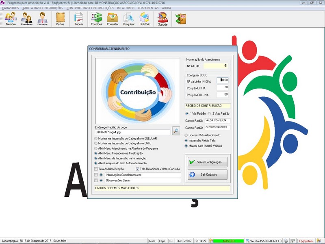Edit the Observações Gerais text field
This screenshot has height=244, width=325.
[143, 181]
